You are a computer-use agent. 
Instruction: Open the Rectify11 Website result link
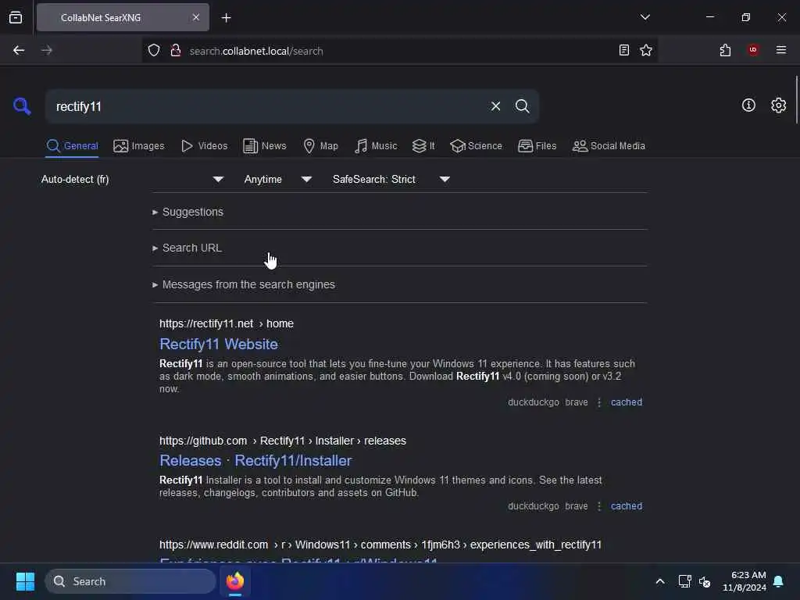(x=219, y=344)
